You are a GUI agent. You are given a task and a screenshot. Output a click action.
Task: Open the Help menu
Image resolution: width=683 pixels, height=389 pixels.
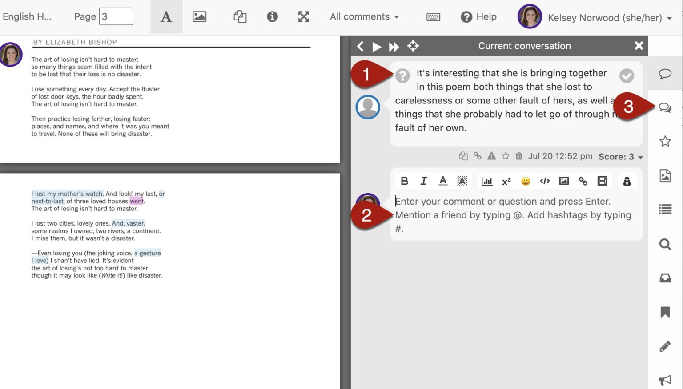(479, 17)
